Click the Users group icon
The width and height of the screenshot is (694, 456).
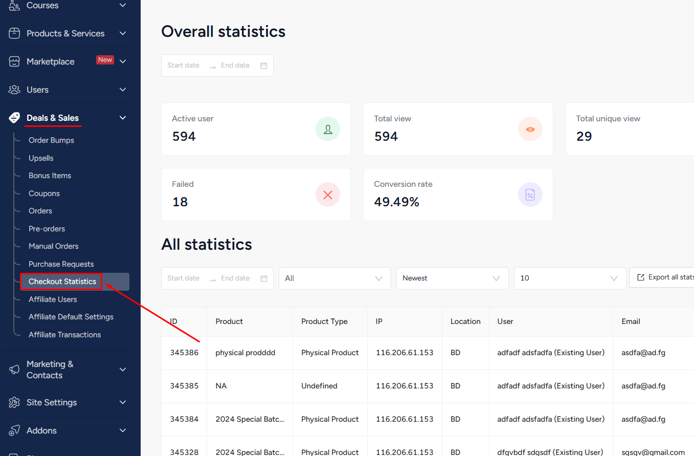point(14,90)
